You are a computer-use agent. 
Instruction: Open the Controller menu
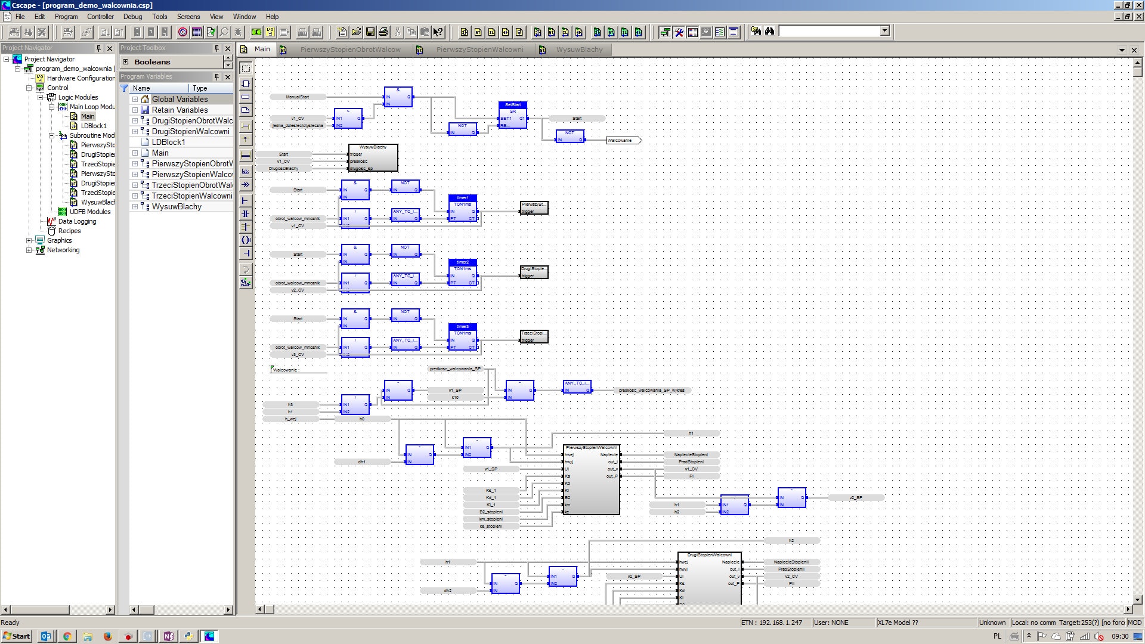(x=100, y=17)
